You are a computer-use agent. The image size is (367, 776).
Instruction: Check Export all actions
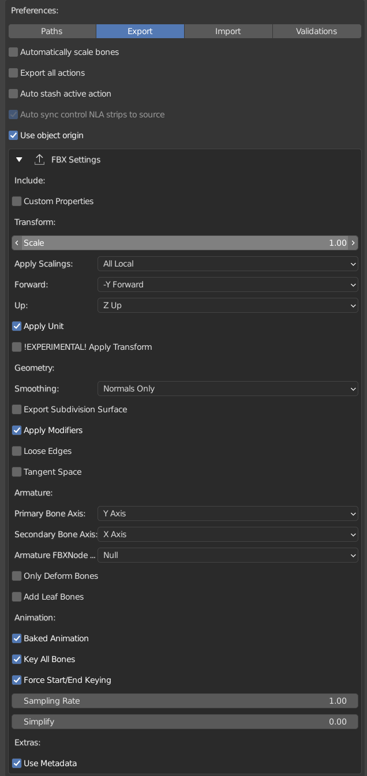click(x=13, y=73)
